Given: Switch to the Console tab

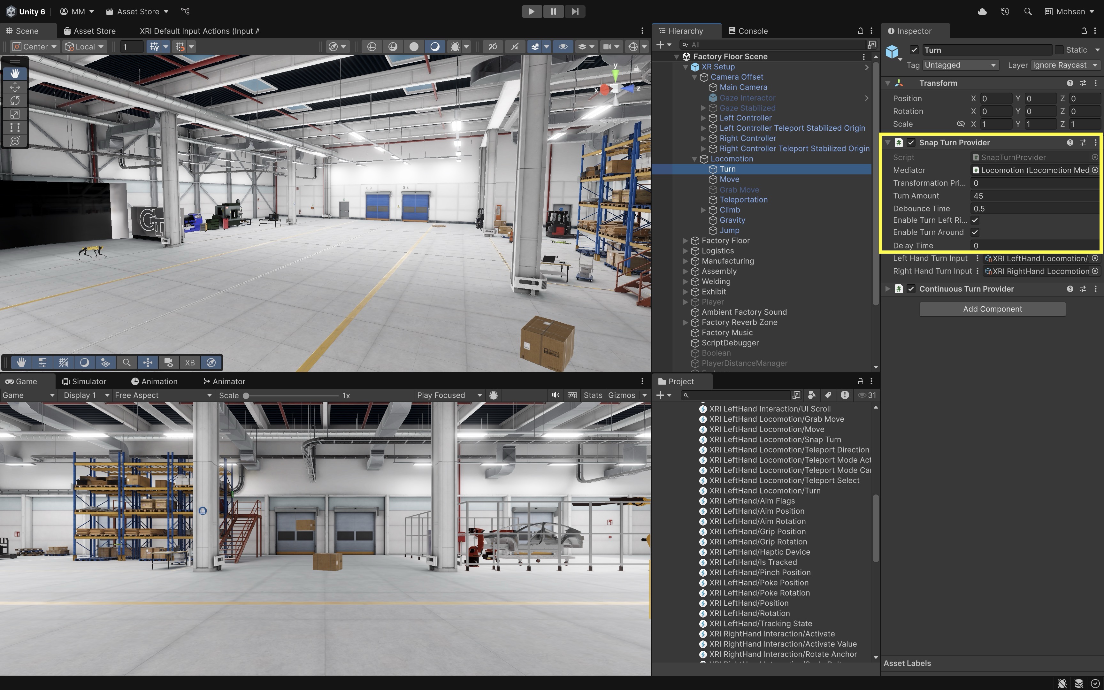Looking at the screenshot, I should pyautogui.click(x=748, y=31).
